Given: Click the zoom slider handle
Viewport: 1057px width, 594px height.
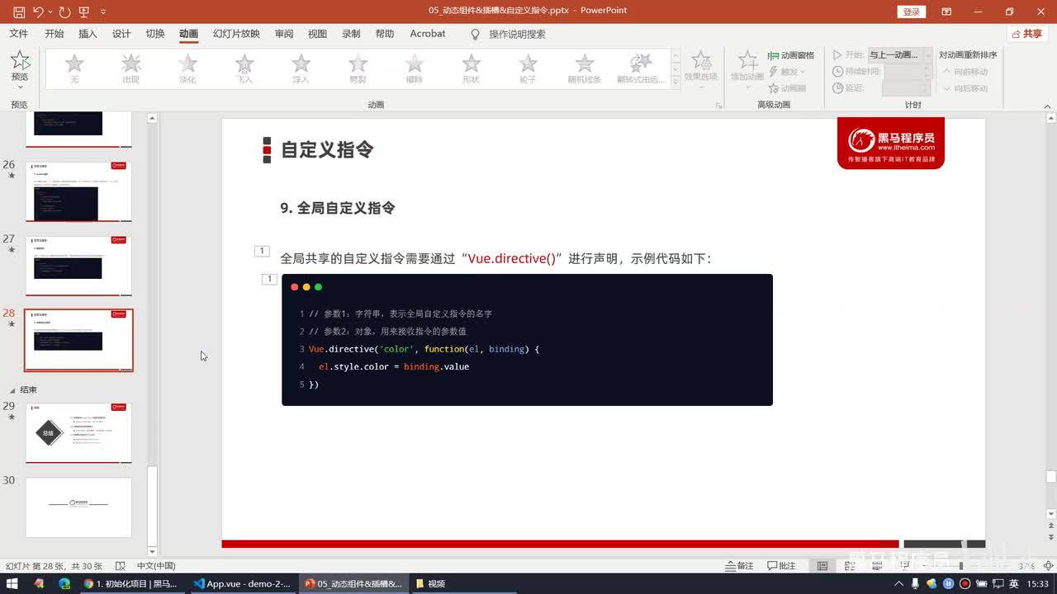Looking at the screenshot, I should tap(960, 566).
